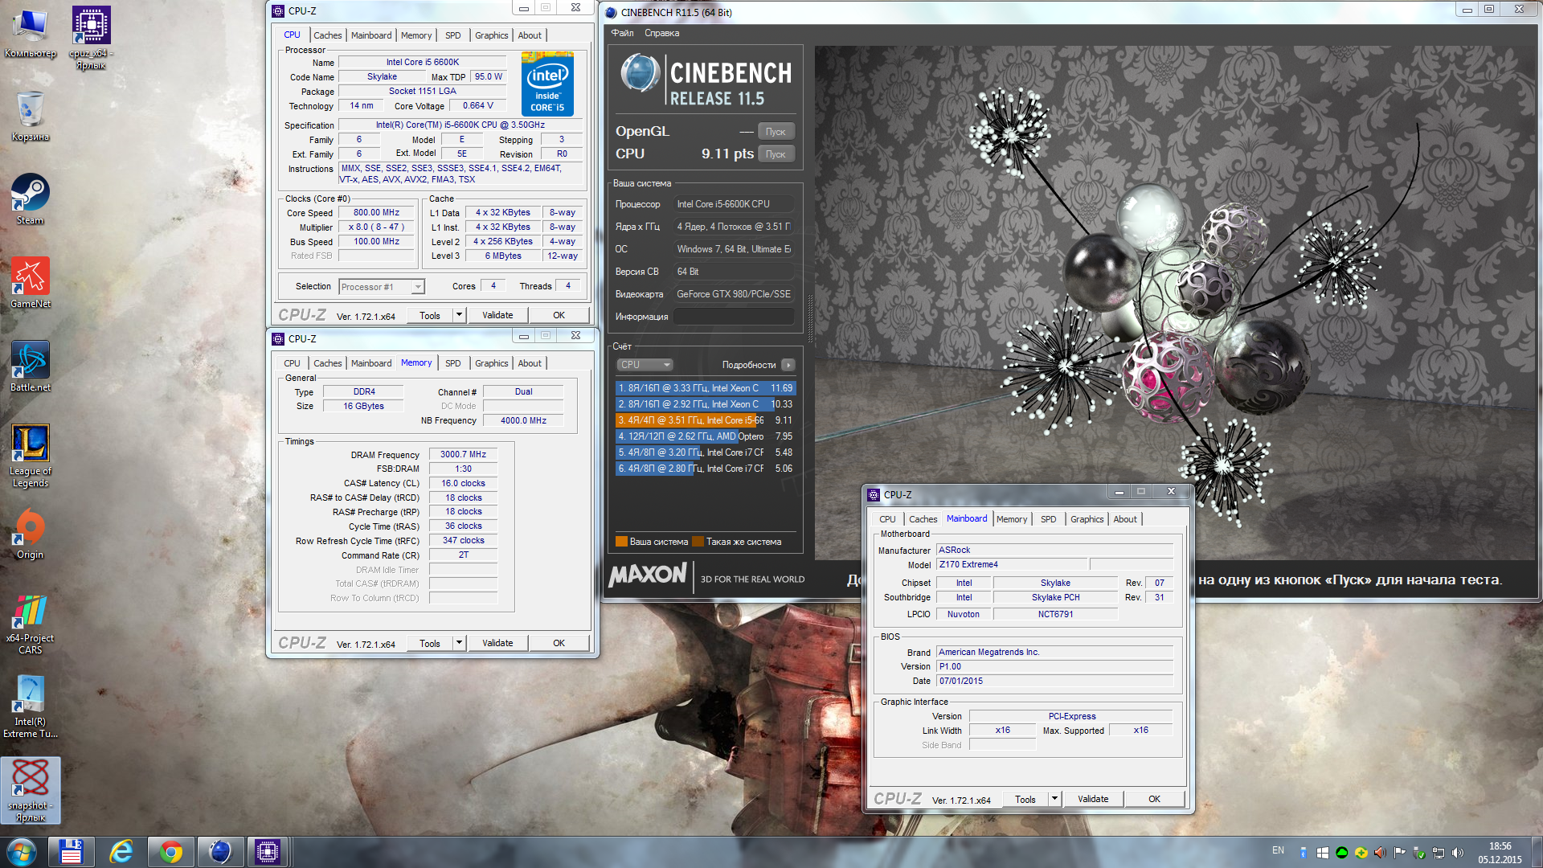
Task: Select ranking row 1 Intel Xeon 11.69
Action: (706, 388)
